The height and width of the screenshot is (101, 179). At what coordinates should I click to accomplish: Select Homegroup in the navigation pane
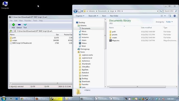click(x=85, y=49)
